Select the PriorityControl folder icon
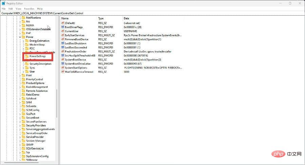Screen dimensions: 305x165 (x=23, y=79)
